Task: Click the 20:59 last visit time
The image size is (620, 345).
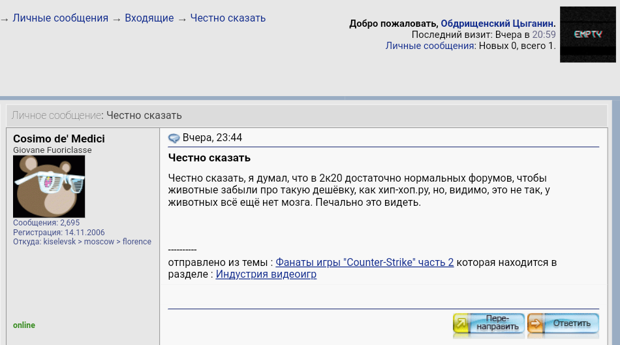Action: coord(544,35)
